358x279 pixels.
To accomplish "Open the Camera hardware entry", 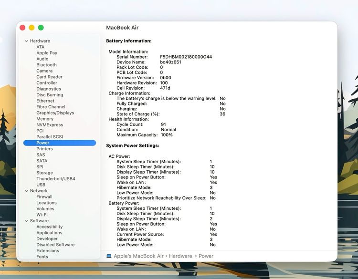I will click(44, 71).
